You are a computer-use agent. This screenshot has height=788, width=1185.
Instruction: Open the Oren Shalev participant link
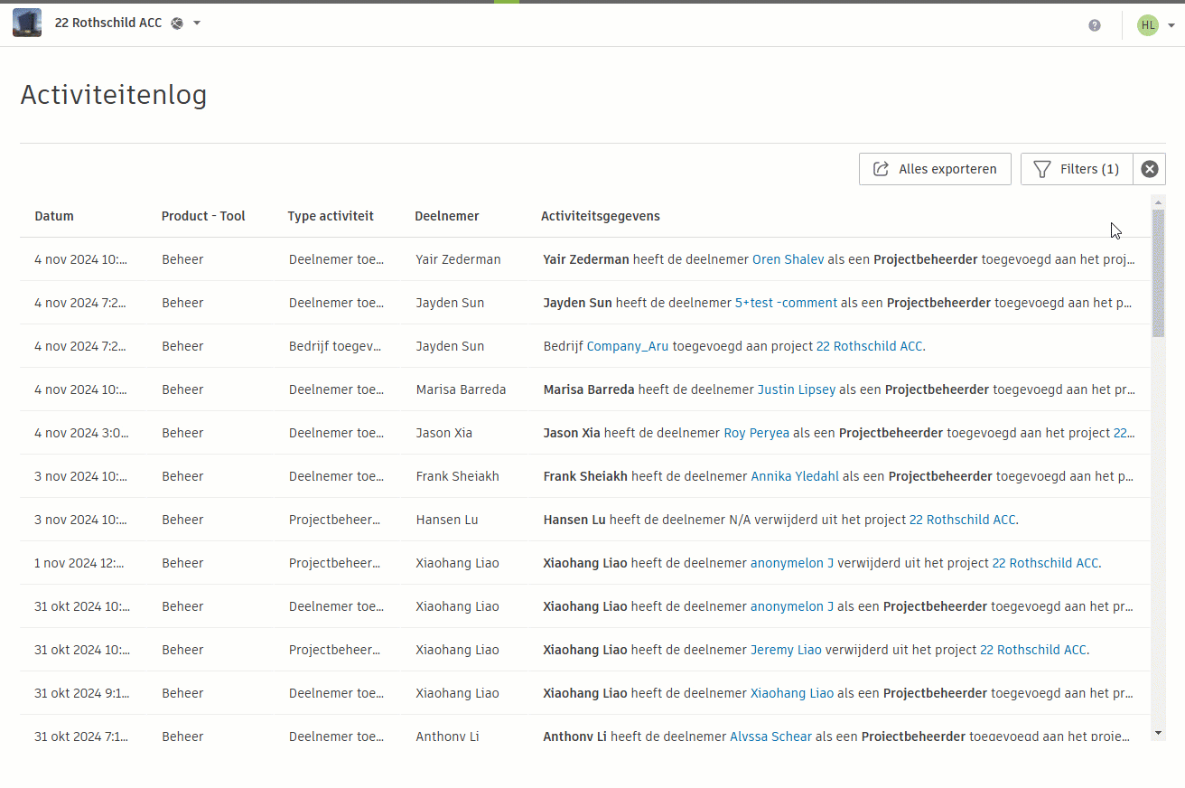tap(788, 259)
